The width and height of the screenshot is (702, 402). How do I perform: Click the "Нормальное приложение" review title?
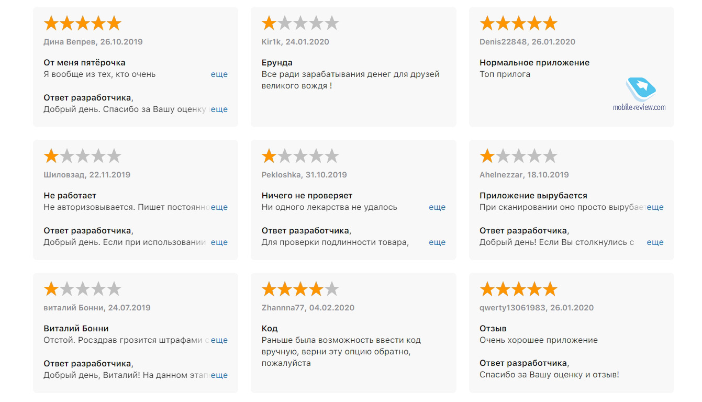pos(534,63)
